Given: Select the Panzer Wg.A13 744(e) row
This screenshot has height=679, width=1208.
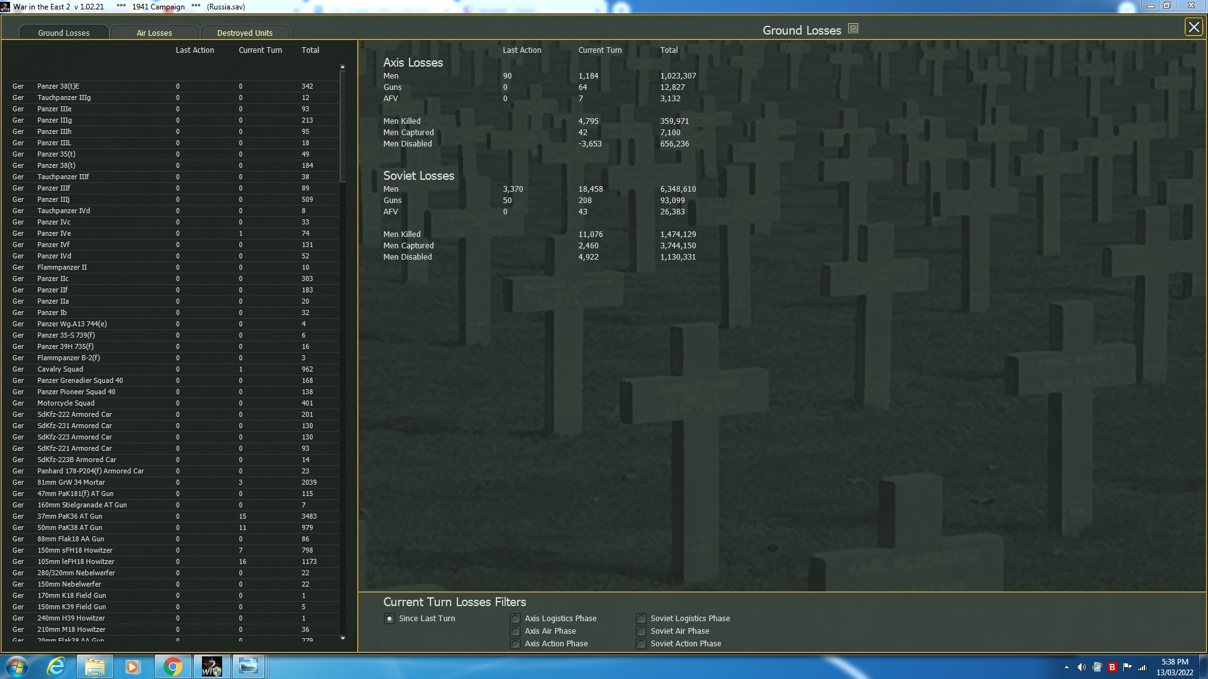Looking at the screenshot, I should click(175, 324).
